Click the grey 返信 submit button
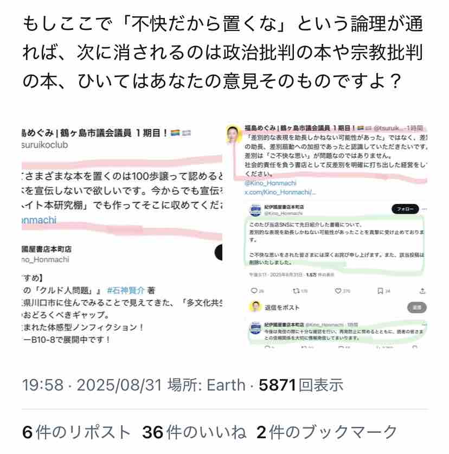 (416, 308)
